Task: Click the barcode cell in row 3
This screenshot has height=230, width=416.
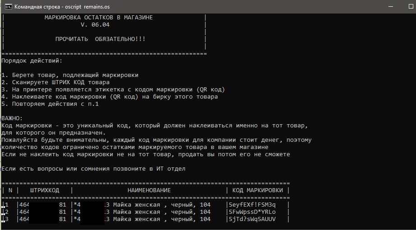Action: click(x=43, y=219)
